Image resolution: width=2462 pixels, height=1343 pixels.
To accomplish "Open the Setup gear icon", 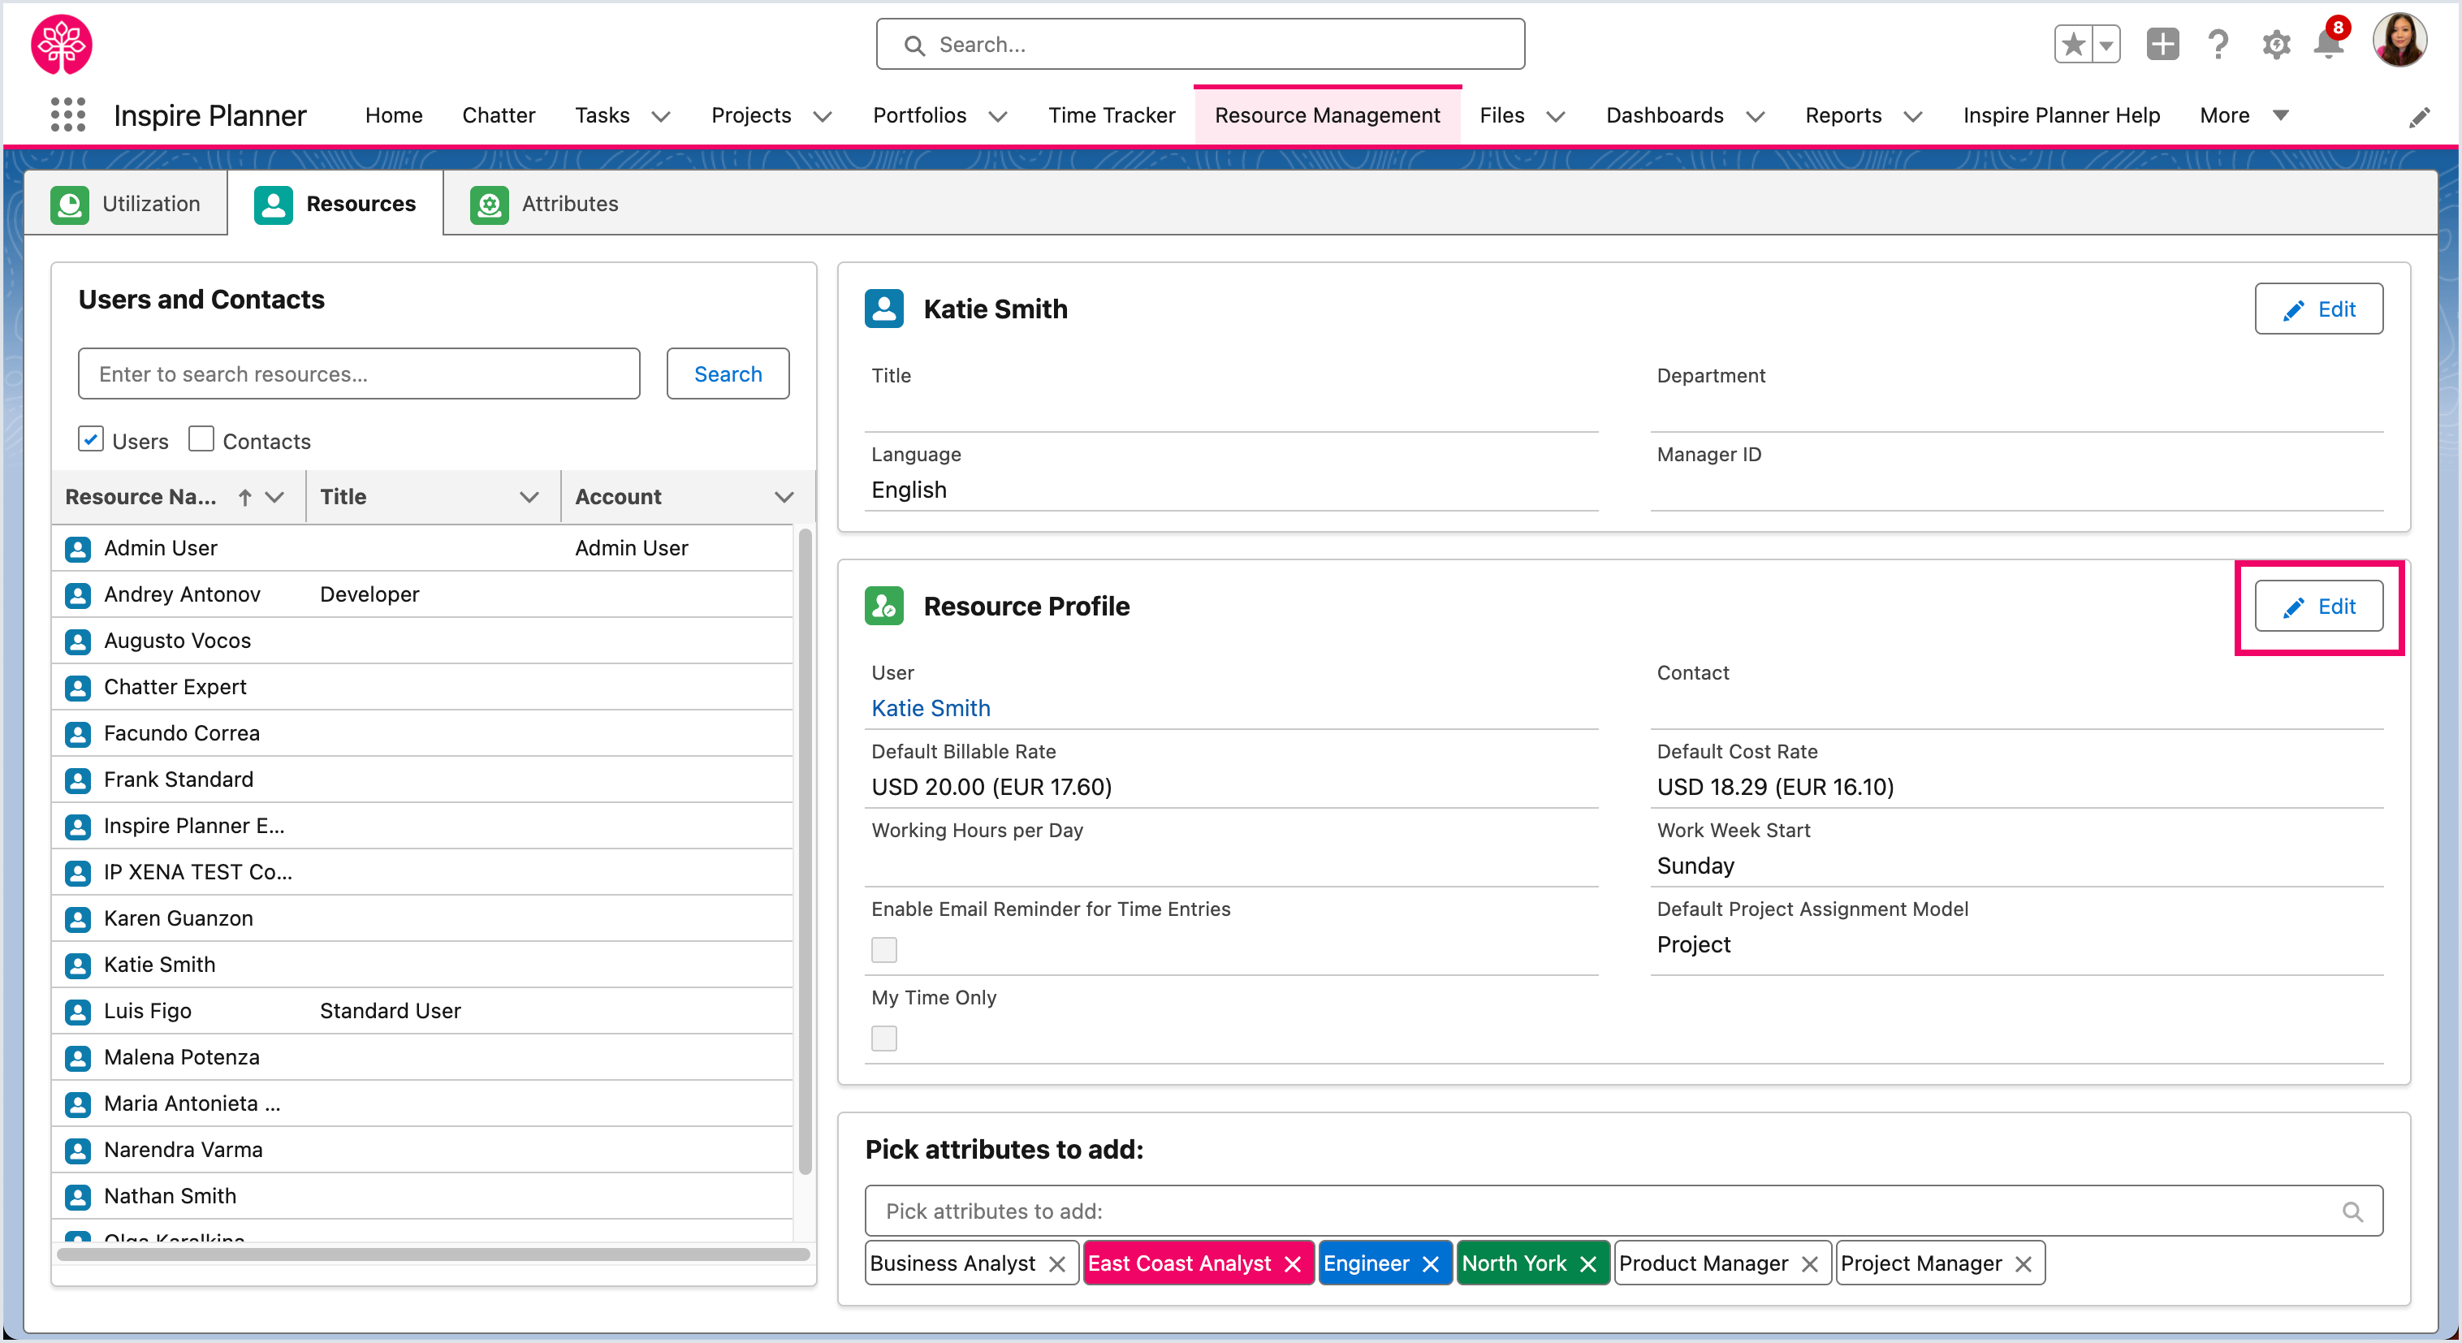I will 2275,44.
